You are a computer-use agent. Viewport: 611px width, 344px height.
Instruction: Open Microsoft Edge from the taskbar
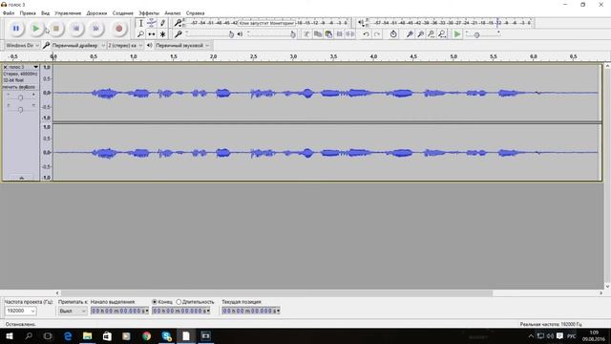tap(68, 335)
